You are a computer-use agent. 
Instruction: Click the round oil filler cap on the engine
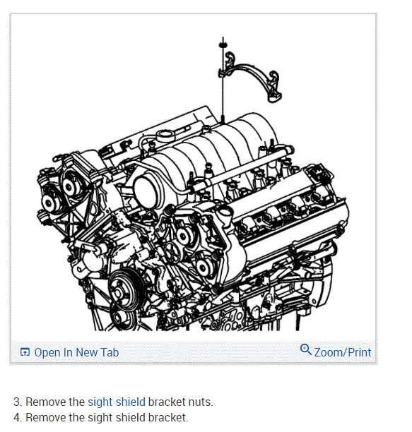click(165, 136)
